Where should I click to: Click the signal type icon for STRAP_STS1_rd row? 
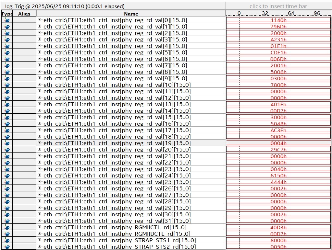pos(7,240)
